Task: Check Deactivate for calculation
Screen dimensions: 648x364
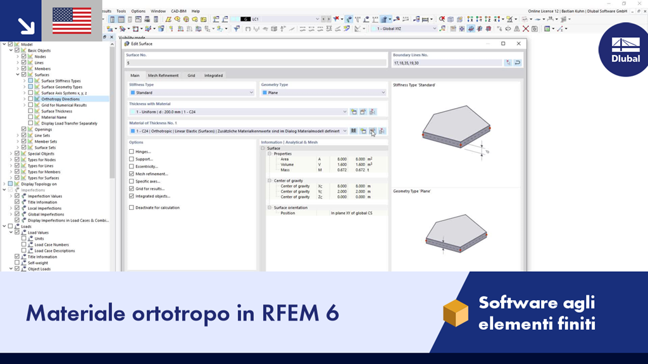Action: [132, 207]
